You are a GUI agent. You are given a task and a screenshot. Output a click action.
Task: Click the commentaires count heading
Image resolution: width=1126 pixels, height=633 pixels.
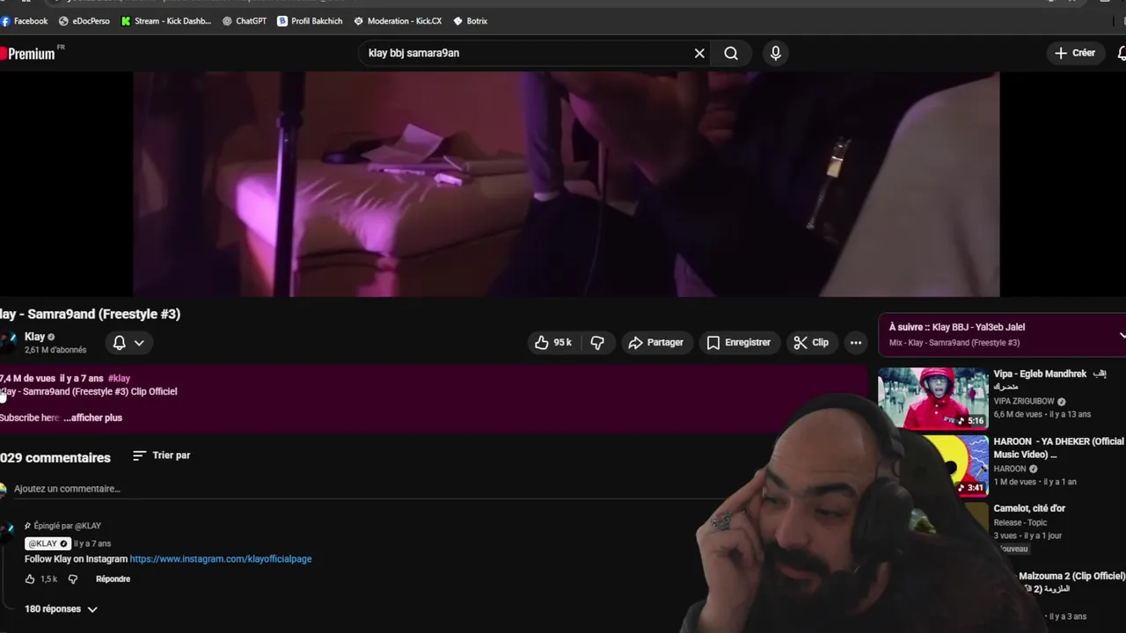click(x=55, y=458)
